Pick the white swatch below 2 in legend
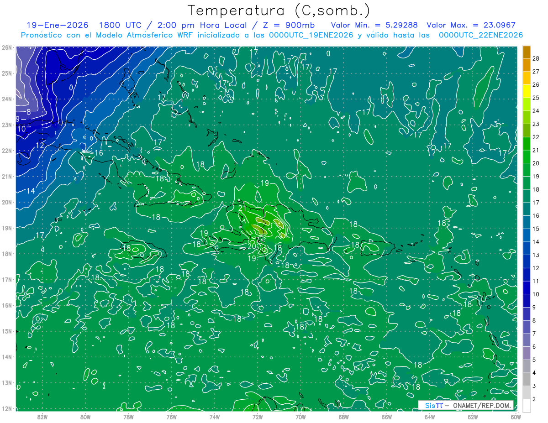This screenshot has height=423, width=548. click(x=527, y=405)
